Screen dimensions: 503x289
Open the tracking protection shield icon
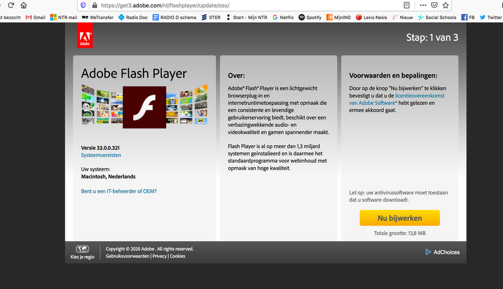[83, 5]
